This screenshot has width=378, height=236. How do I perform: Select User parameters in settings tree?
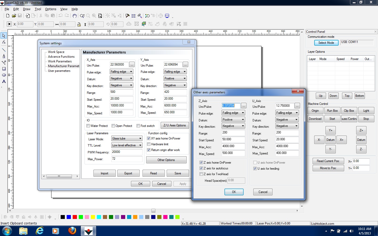(59, 71)
